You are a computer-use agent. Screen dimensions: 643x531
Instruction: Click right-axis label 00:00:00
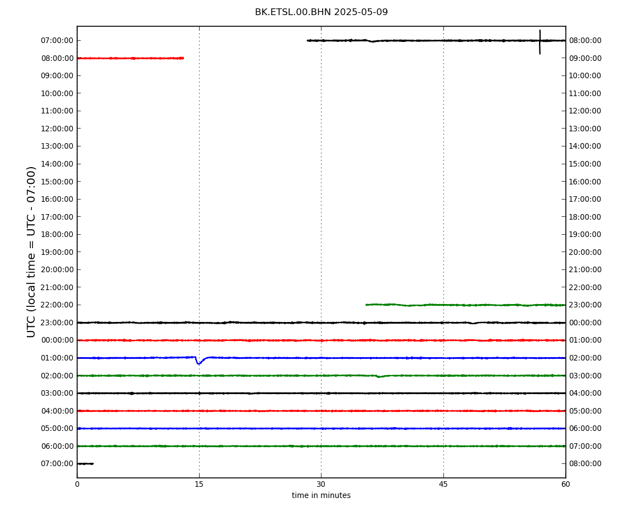pyautogui.click(x=585, y=323)
